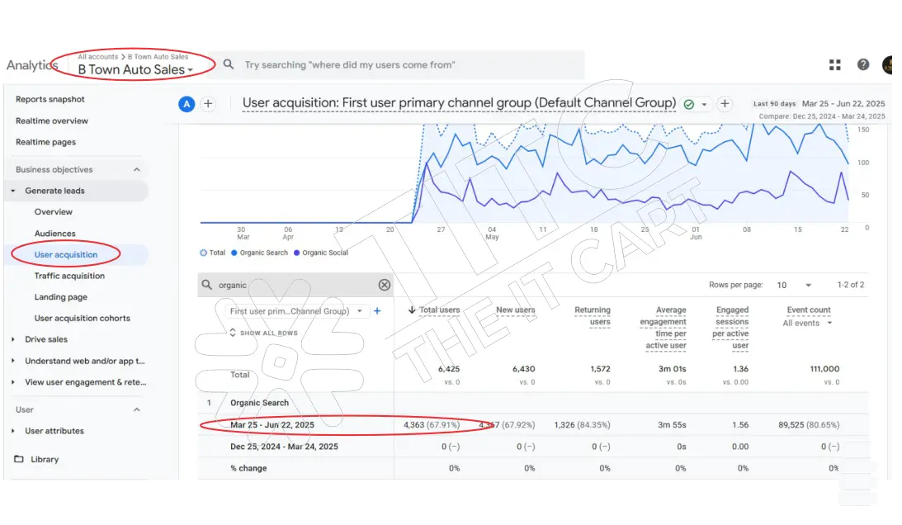Open the All events dropdown under Event count
This screenshot has height=525, width=902.
click(x=807, y=323)
